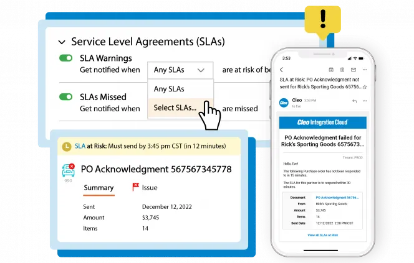Switch to the Summary tab
414x263 pixels.
(99, 188)
